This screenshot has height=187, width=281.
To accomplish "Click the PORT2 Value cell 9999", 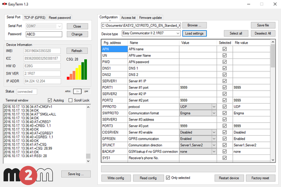I will coord(198,100).
